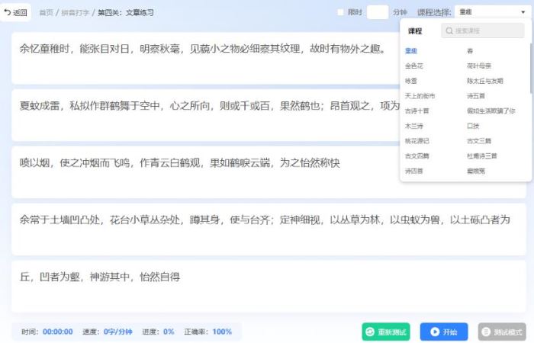
Task: Select 古诗十首 course
Action: tap(417, 111)
